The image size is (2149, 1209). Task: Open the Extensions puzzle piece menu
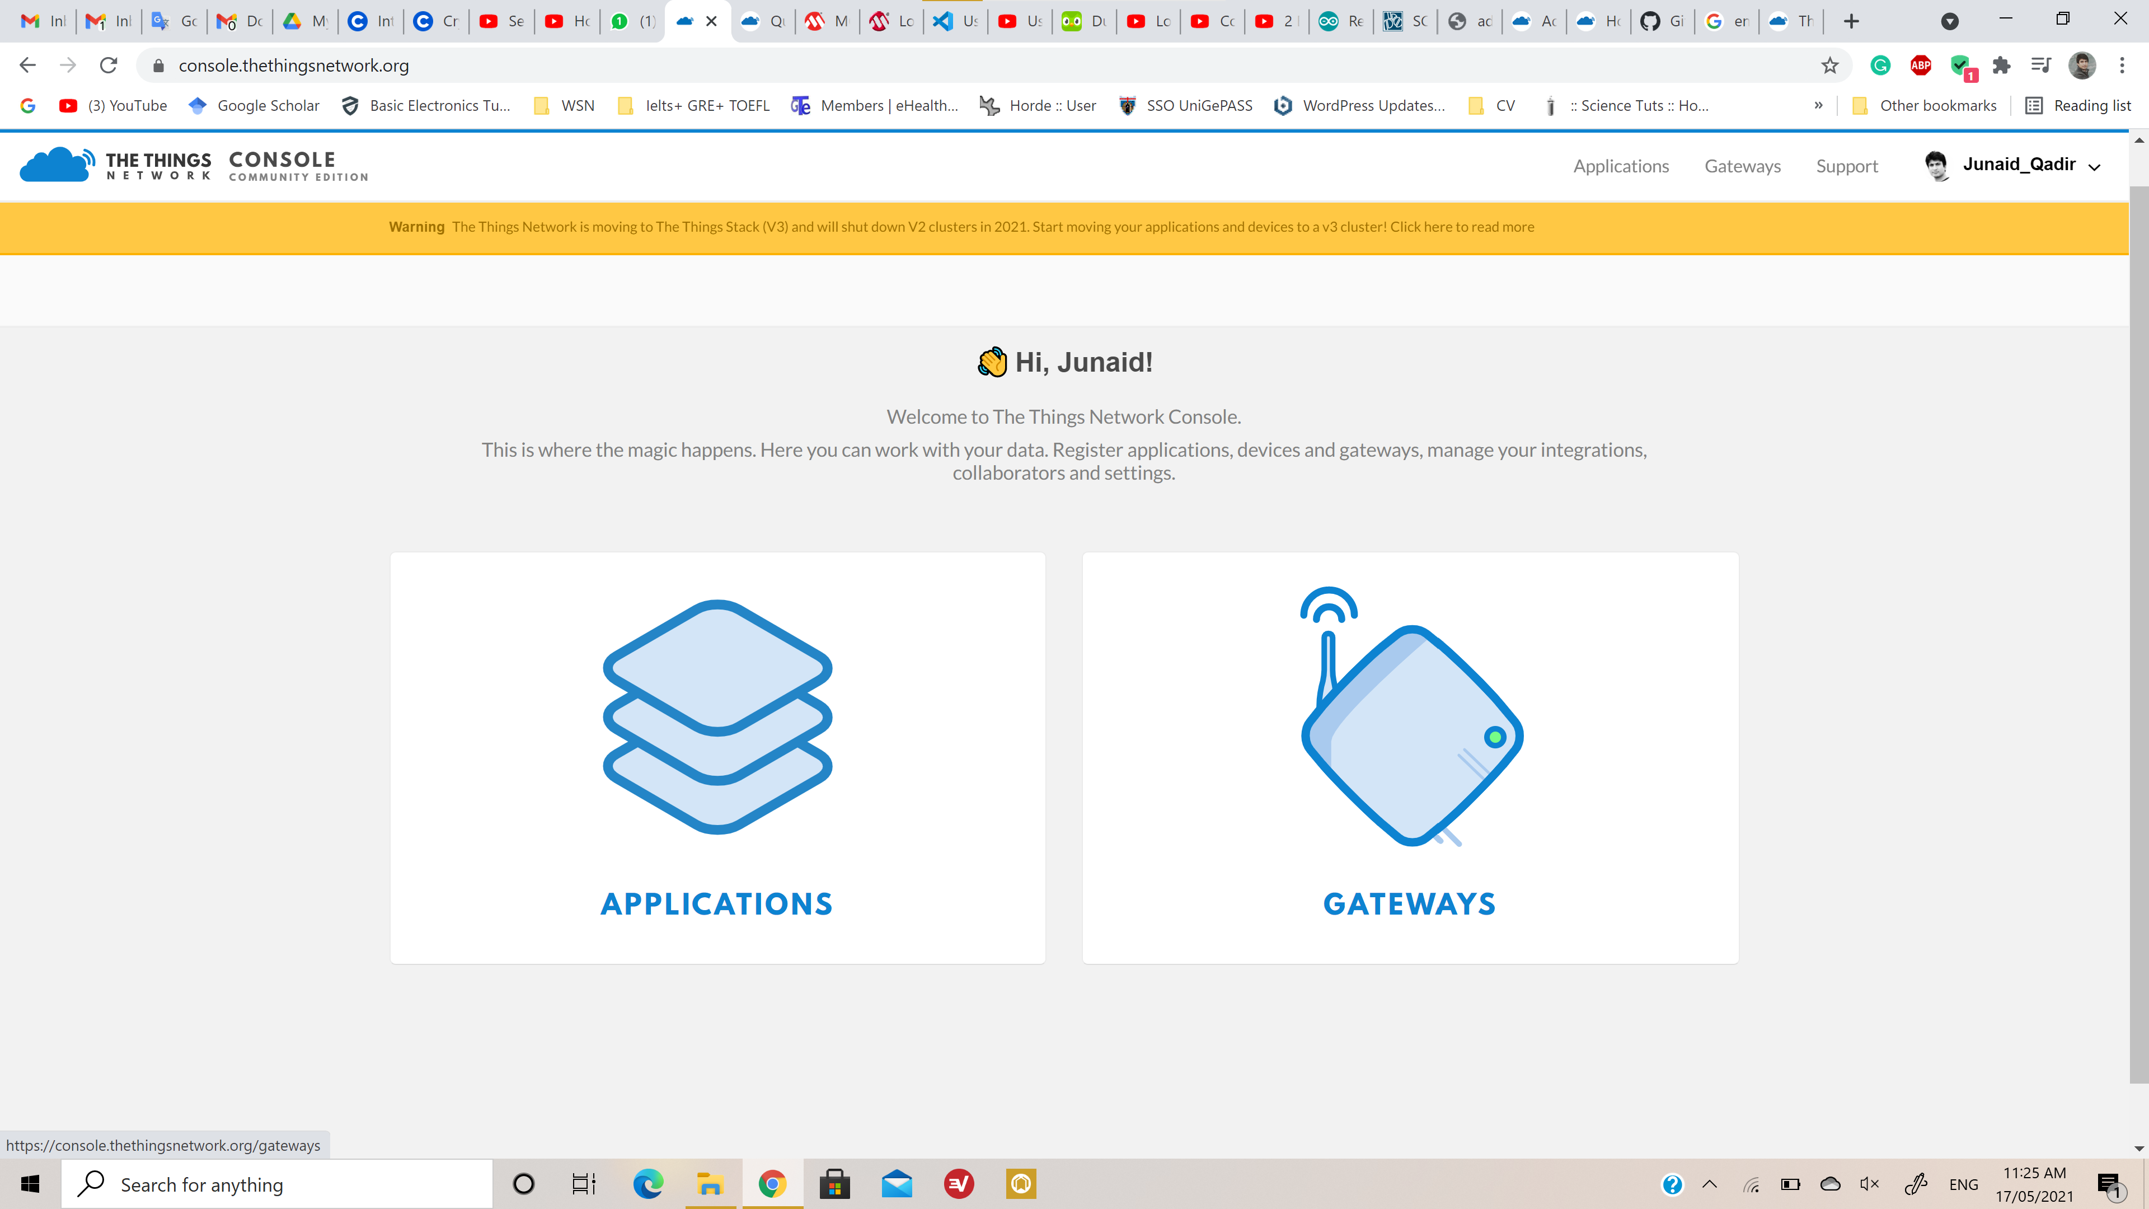pyautogui.click(x=2001, y=65)
